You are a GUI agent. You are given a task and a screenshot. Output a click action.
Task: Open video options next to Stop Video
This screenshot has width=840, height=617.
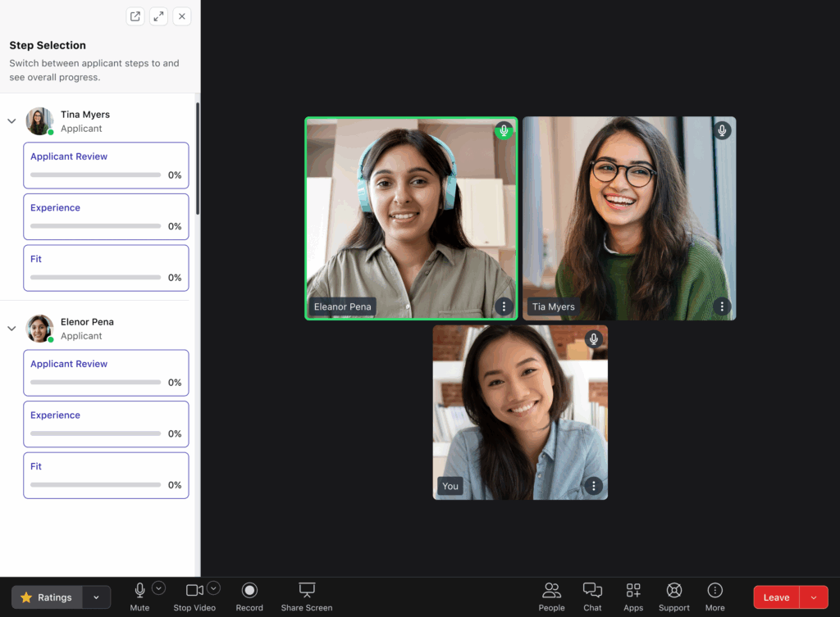click(x=214, y=588)
